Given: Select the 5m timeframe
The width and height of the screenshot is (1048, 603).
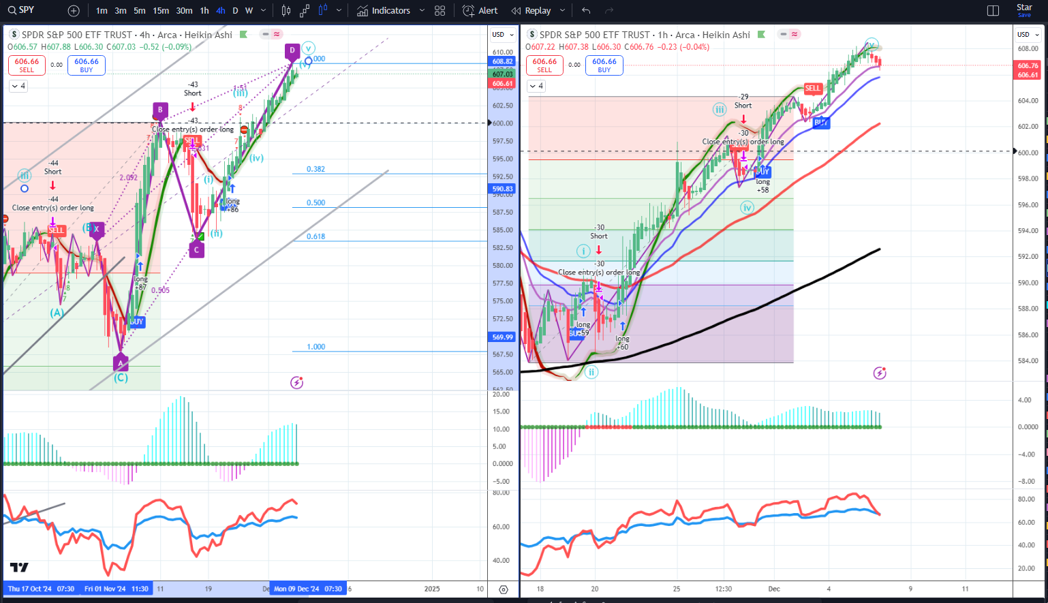Looking at the screenshot, I should (140, 11).
